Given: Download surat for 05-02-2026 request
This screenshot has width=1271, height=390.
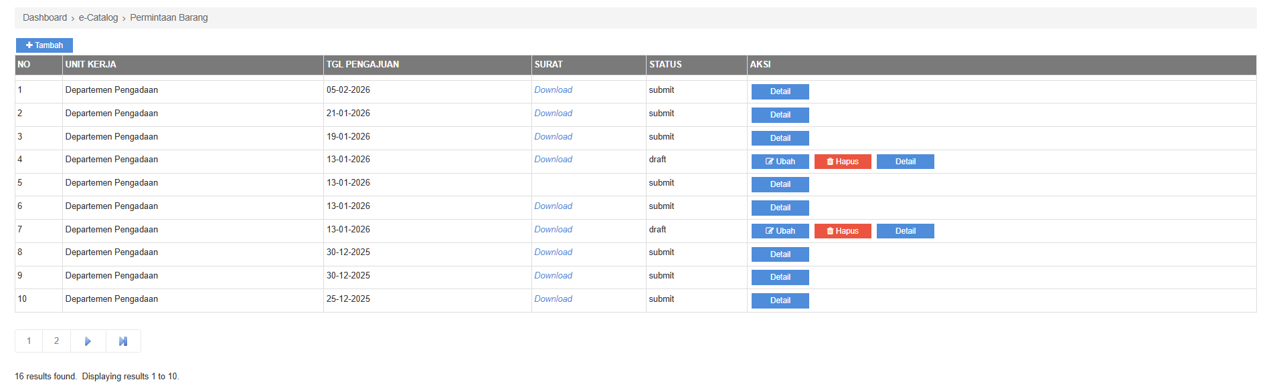Looking at the screenshot, I should (x=553, y=90).
